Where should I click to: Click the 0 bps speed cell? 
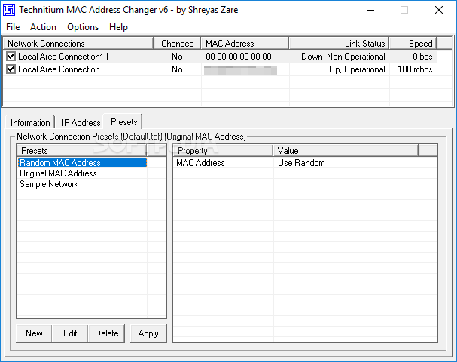422,57
